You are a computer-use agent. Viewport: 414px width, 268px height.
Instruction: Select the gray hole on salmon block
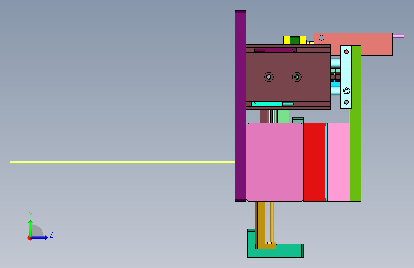pos(321,38)
